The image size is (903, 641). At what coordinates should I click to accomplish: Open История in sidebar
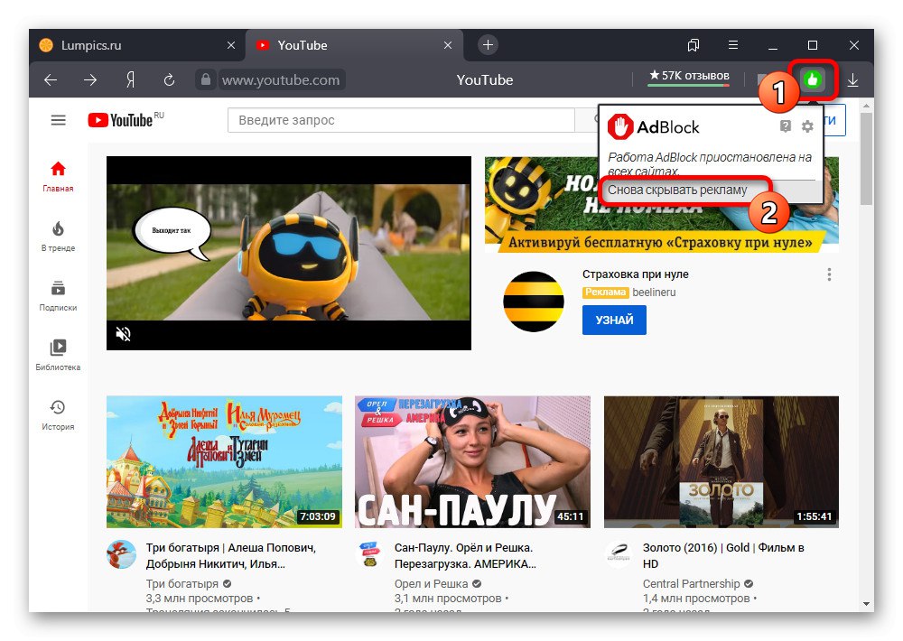[58, 415]
